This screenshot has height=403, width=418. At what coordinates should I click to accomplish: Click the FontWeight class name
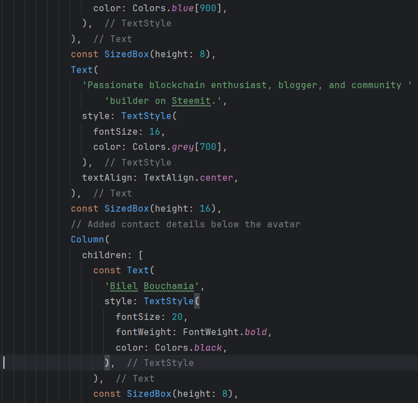click(210, 332)
